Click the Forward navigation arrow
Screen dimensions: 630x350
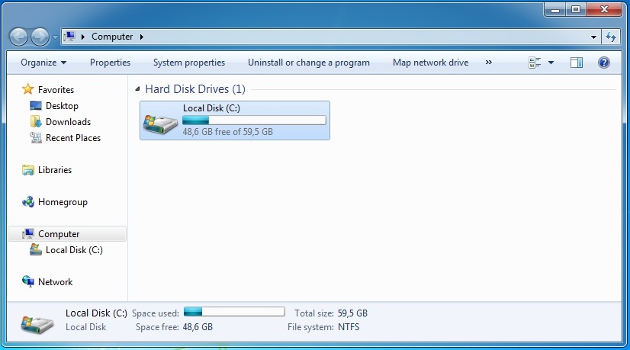[40, 37]
